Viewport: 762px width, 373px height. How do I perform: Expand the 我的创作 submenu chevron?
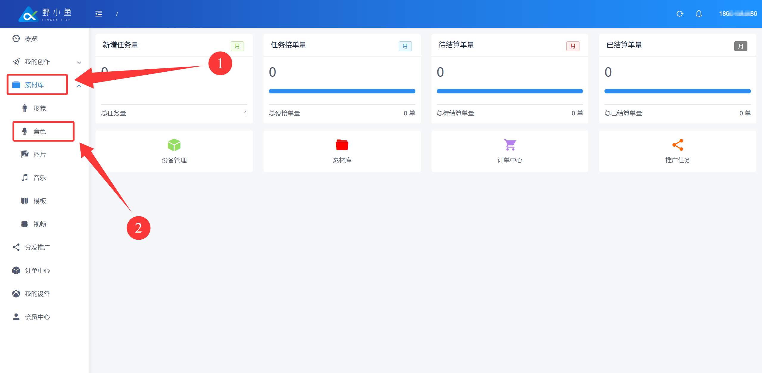click(79, 62)
